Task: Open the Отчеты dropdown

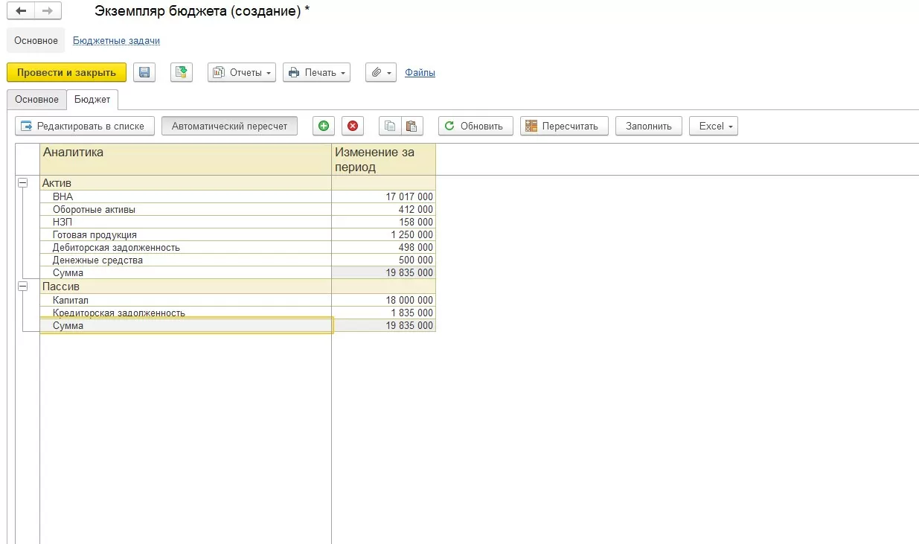Action: [x=242, y=72]
